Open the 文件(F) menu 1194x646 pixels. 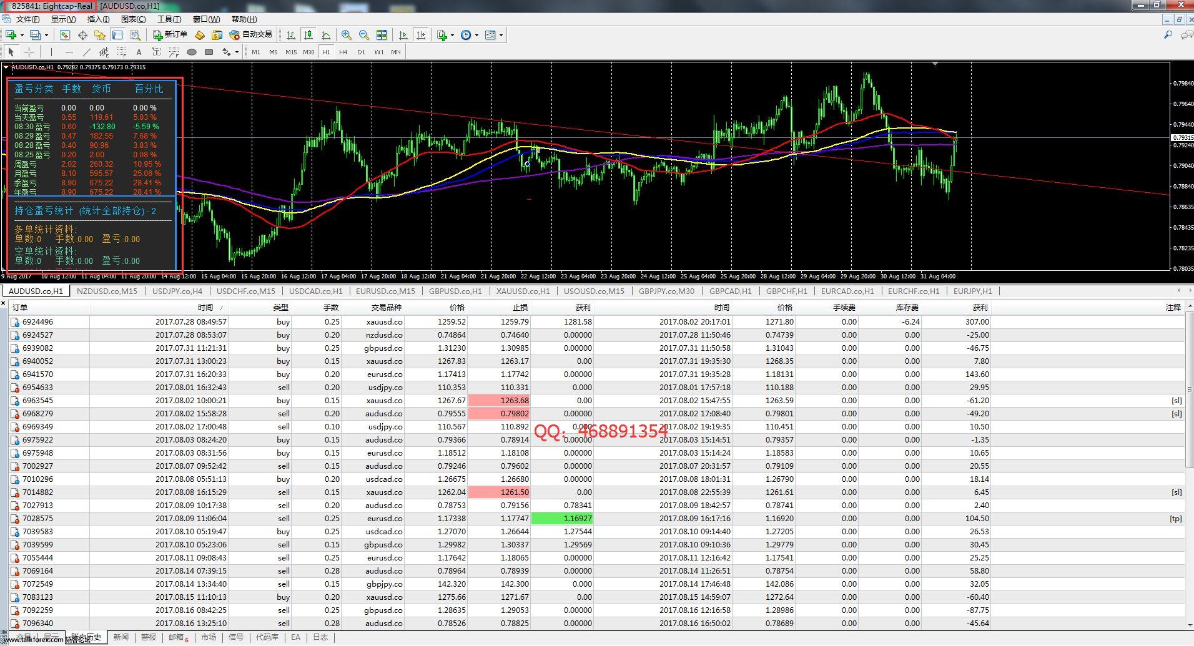28,19
